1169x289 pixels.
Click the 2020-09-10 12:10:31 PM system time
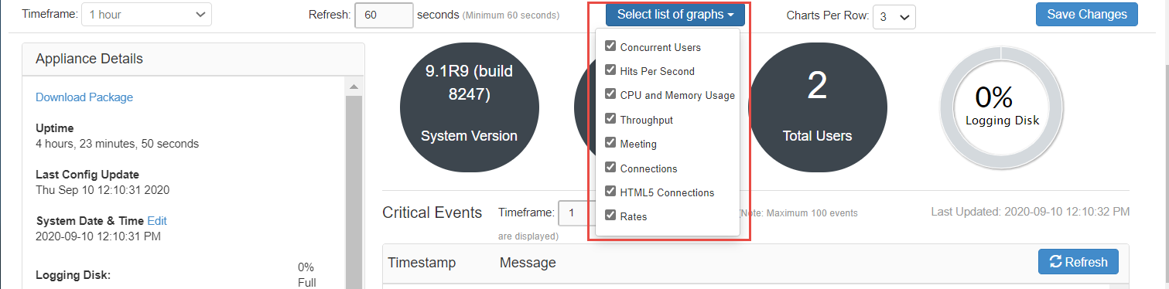click(x=98, y=236)
